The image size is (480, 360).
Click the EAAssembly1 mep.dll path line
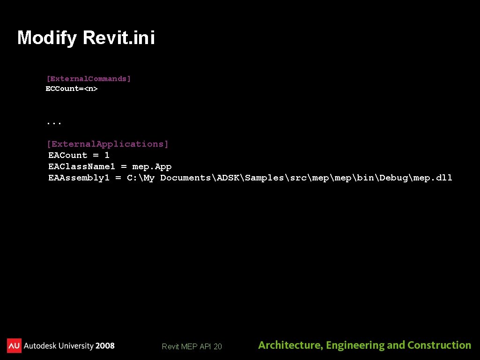[250, 178]
